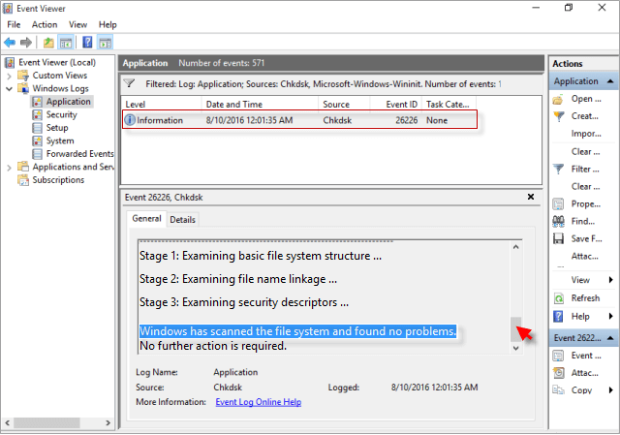Image resolution: width=620 pixels, height=435 pixels.
Task: Click the Find binoculars icon in Actions
Action: [558, 221]
